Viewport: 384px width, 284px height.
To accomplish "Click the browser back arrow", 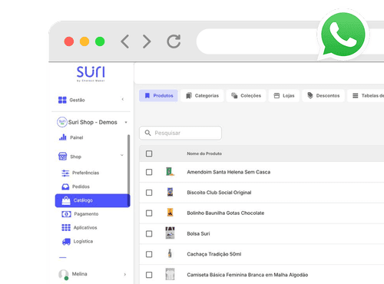I will click(x=125, y=41).
